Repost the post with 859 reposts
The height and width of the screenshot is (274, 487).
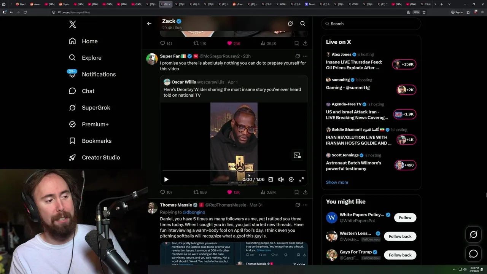(200, 192)
